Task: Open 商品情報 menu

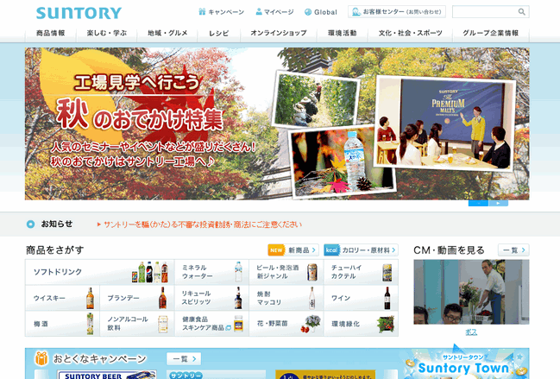Action: coord(51,33)
